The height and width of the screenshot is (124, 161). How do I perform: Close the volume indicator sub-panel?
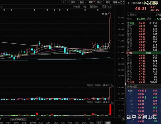click(112, 85)
